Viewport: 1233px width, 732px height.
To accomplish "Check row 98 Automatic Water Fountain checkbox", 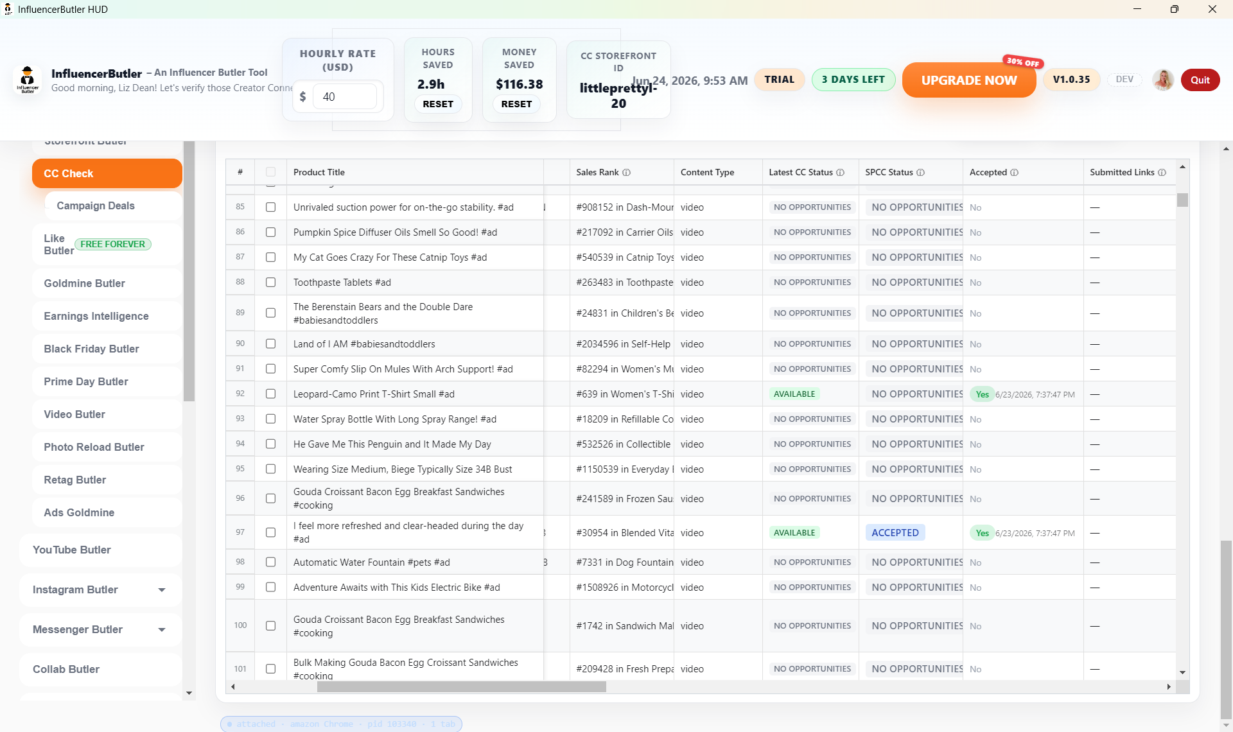I will [270, 562].
